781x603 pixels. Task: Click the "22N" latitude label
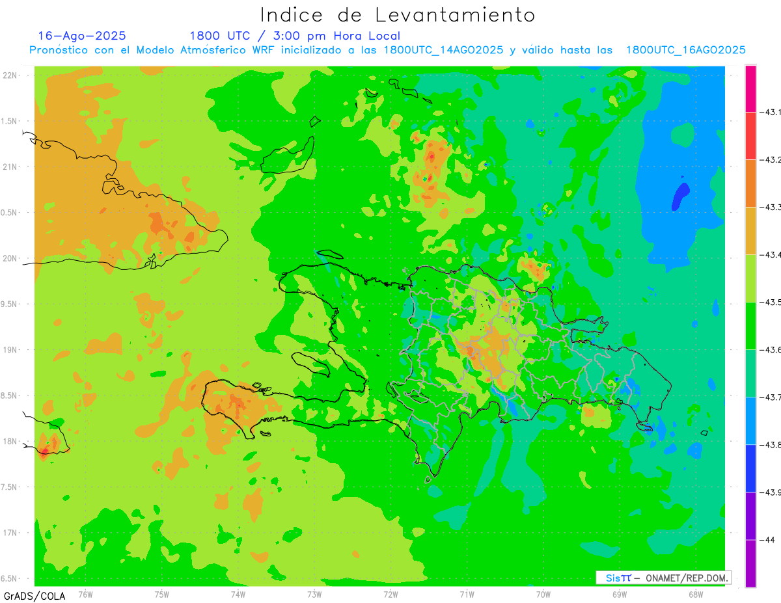[11, 75]
